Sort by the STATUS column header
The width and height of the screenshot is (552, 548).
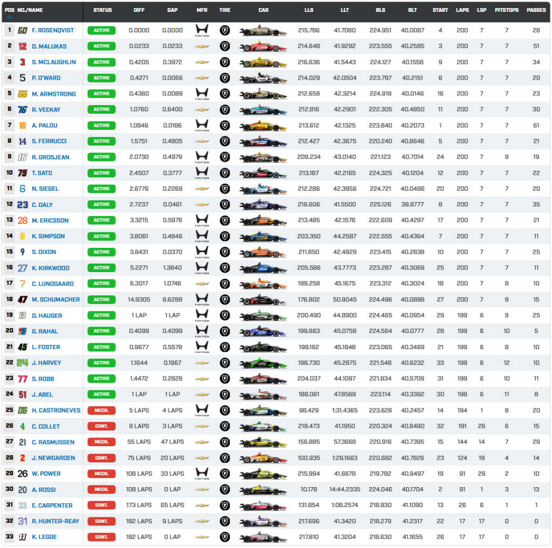point(102,10)
